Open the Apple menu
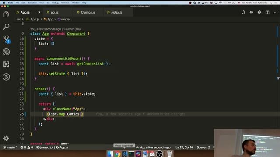280x157 pixels. [4, 3]
